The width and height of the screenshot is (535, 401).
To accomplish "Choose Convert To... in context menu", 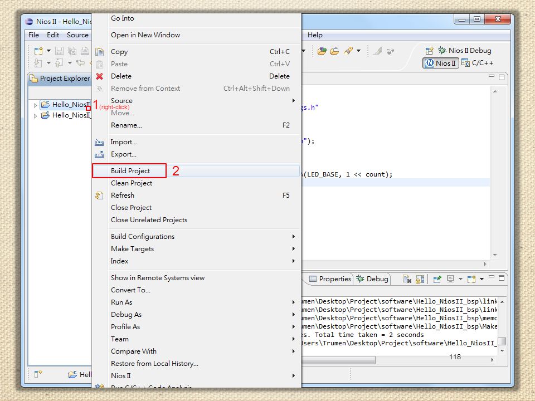I will point(197,290).
